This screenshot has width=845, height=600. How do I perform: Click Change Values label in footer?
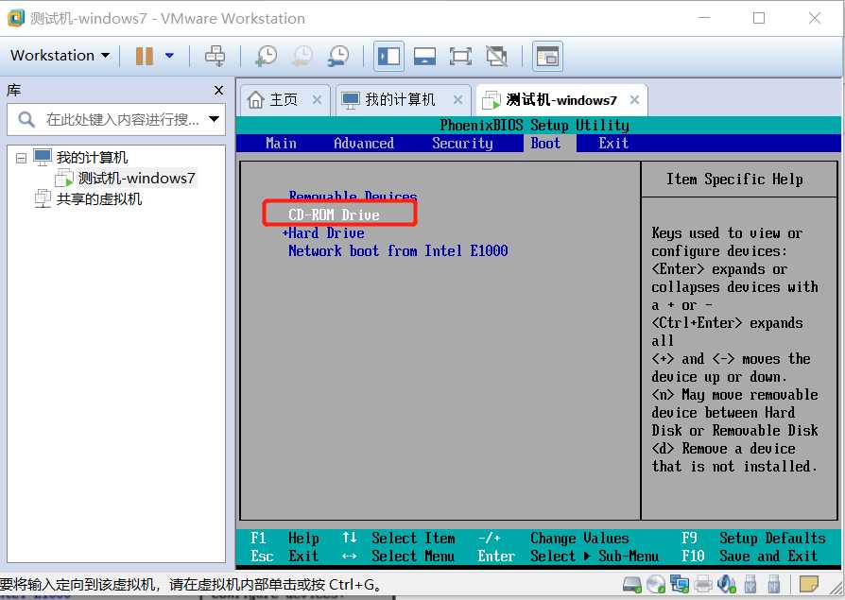click(x=579, y=538)
